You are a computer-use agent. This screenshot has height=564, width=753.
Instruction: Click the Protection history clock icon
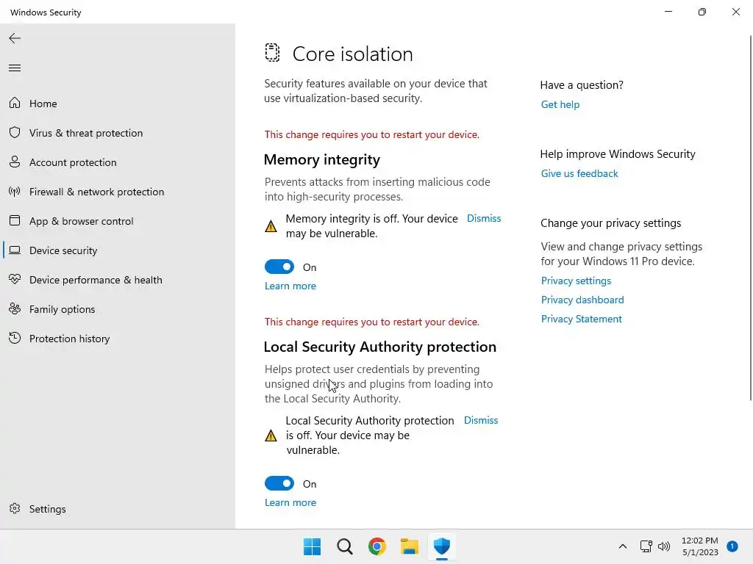(x=15, y=338)
